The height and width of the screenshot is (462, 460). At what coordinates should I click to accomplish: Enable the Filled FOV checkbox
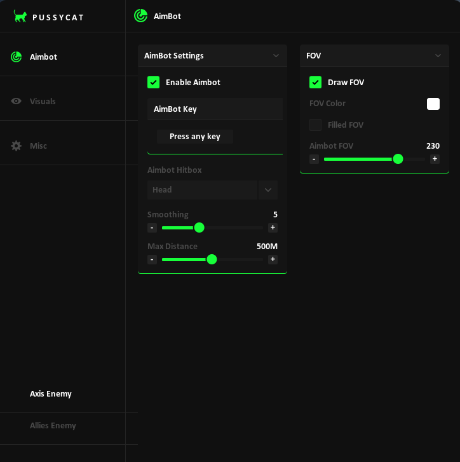point(315,125)
